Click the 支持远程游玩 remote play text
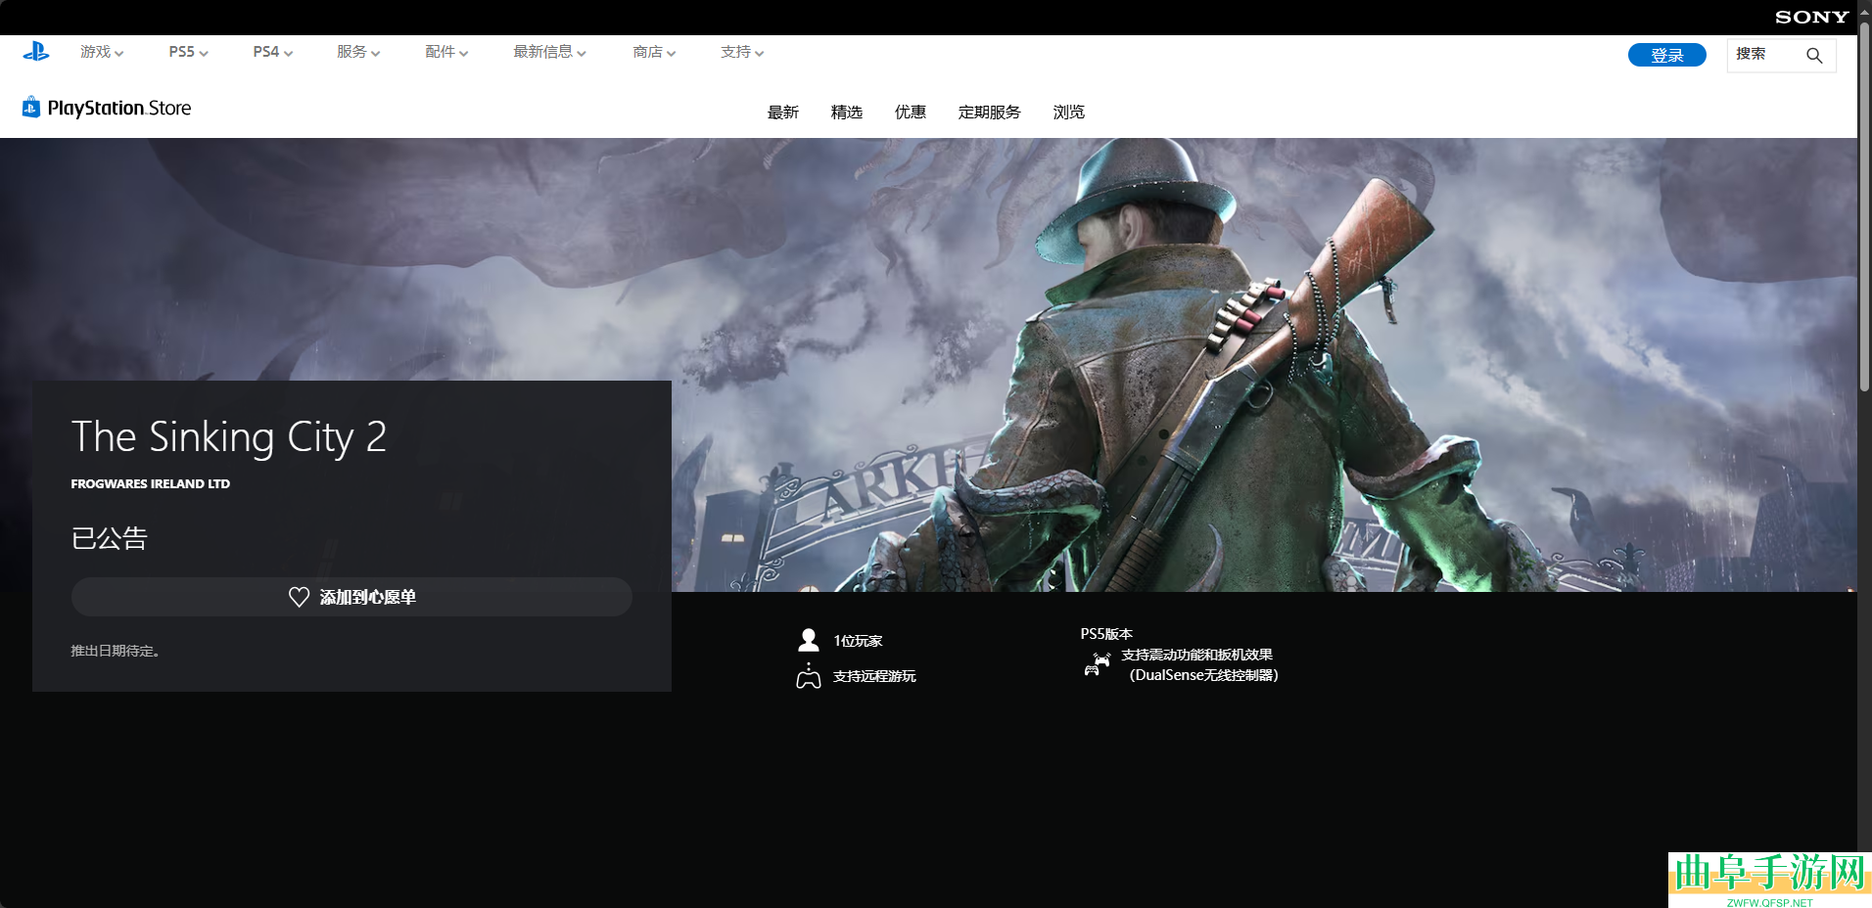 point(874,676)
